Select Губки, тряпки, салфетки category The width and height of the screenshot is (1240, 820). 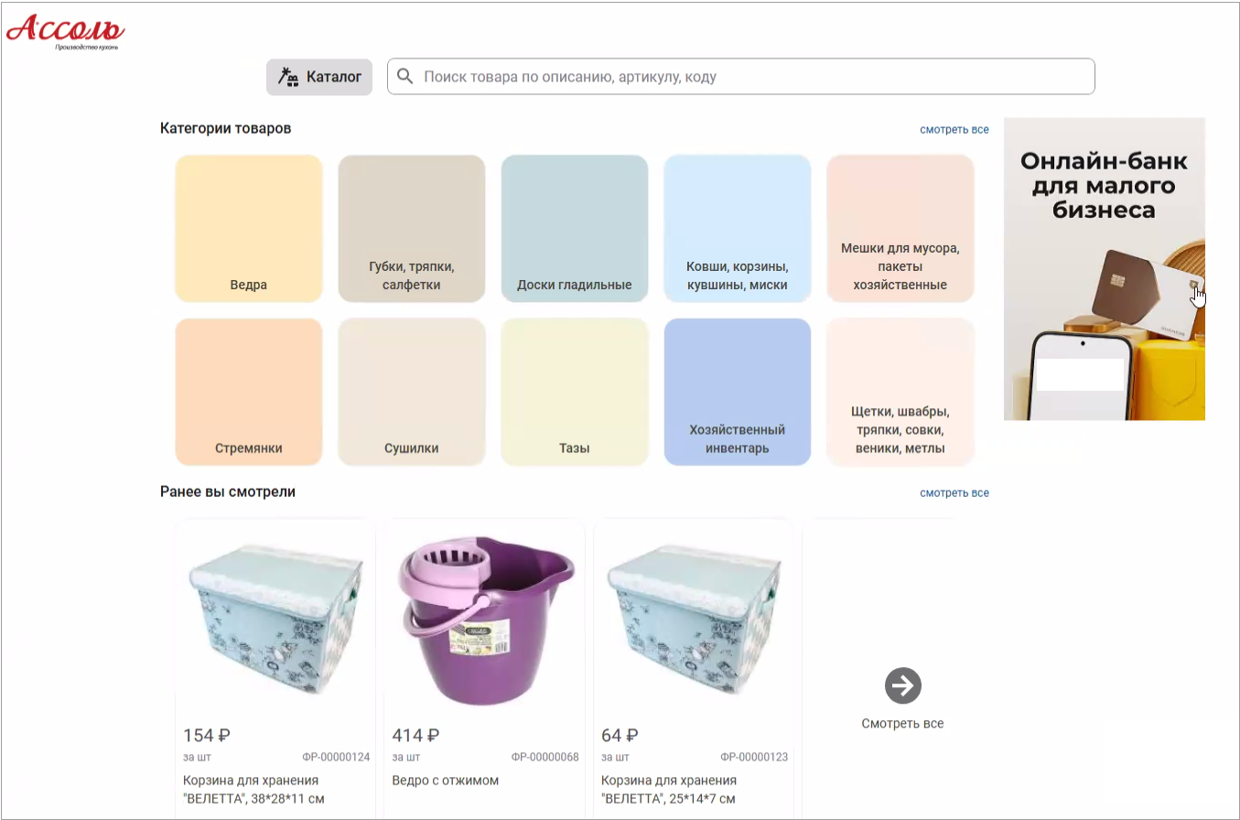pyautogui.click(x=412, y=229)
